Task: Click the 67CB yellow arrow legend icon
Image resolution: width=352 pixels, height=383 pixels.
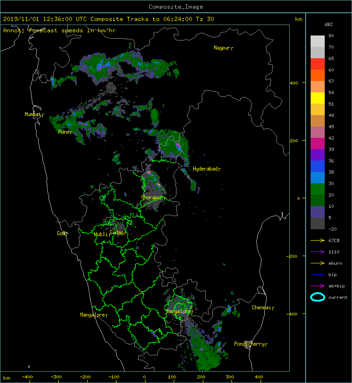Action: pyautogui.click(x=317, y=240)
